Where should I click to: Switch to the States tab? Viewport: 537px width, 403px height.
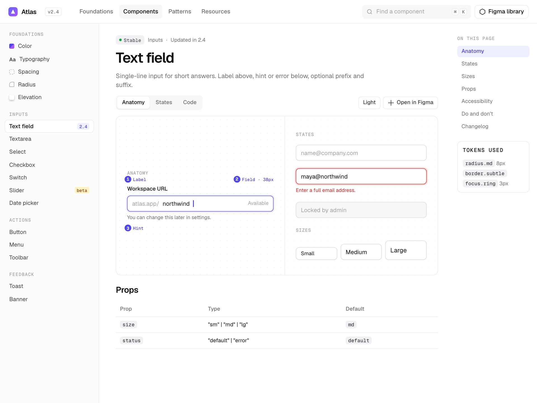coord(164,102)
